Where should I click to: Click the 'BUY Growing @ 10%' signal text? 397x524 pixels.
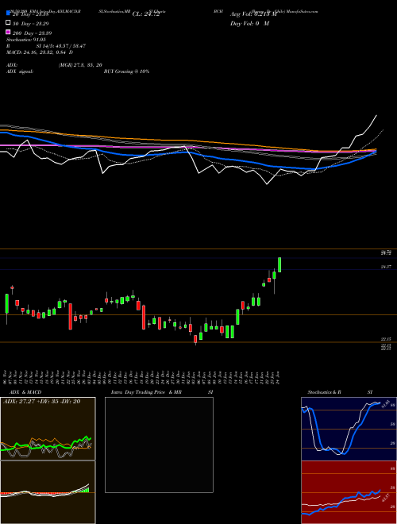[126, 71]
